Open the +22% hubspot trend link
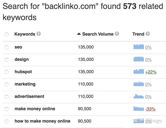This screenshot has height=128, width=166. coord(151,72)
